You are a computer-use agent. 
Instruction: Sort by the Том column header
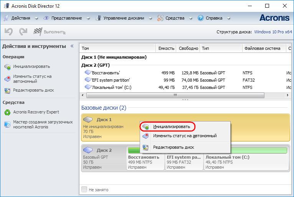tap(118, 48)
